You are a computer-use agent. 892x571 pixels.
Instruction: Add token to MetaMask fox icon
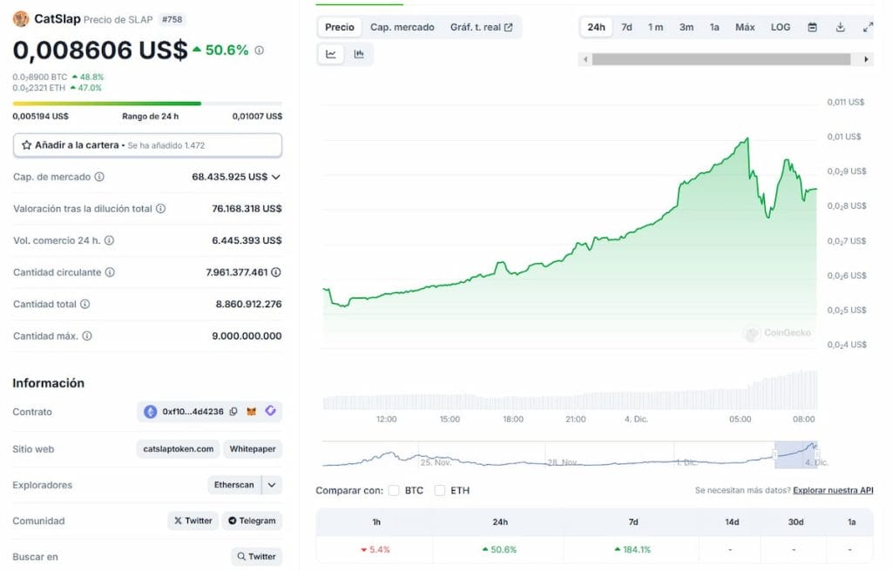pyautogui.click(x=252, y=411)
